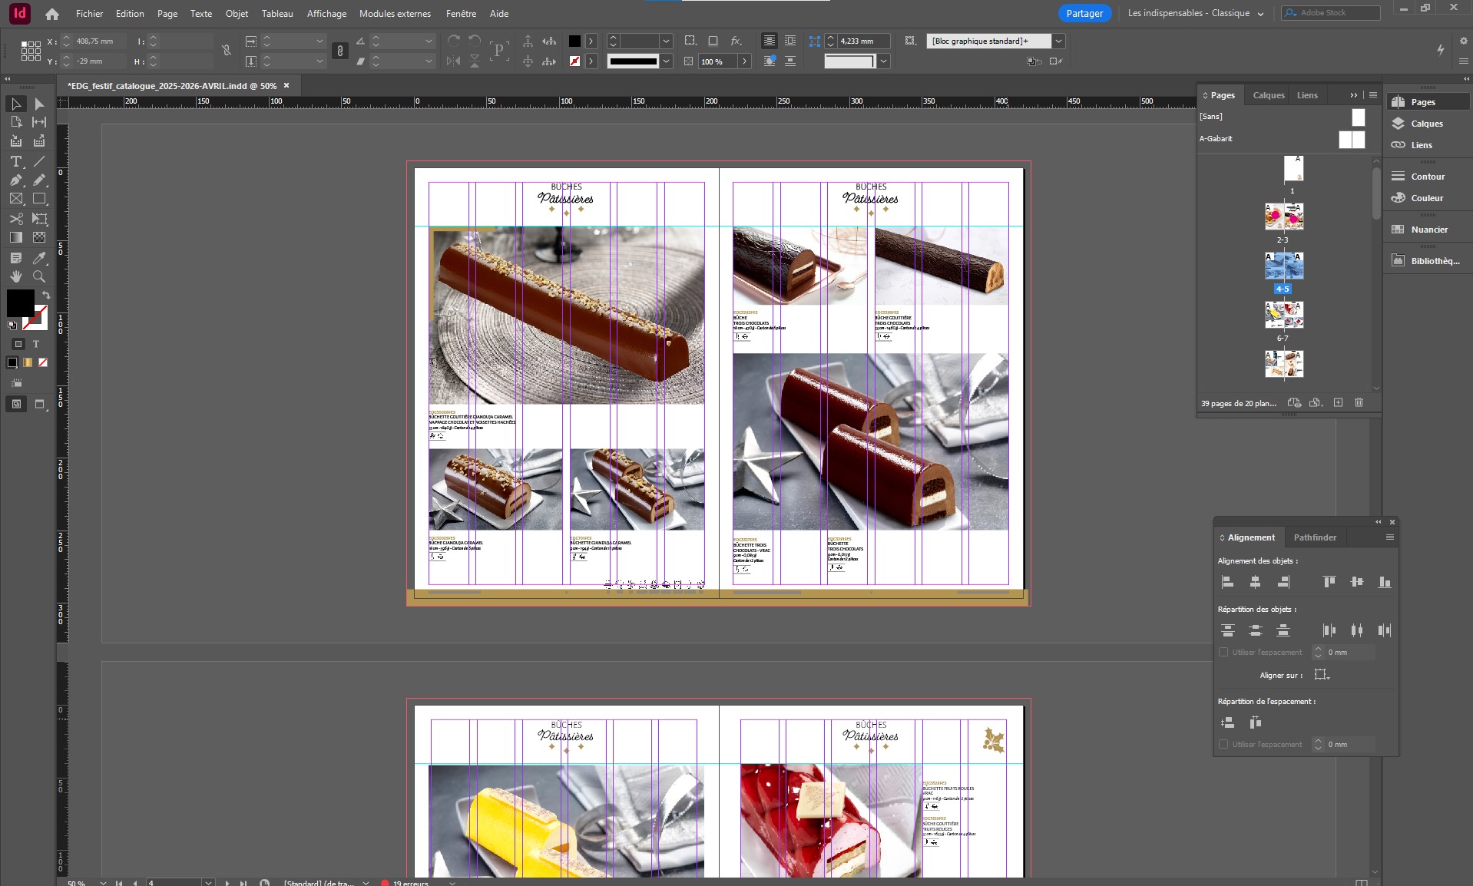This screenshot has height=886, width=1473.
Task: Activate the Direct Selection arrow tool
Action: (x=39, y=104)
